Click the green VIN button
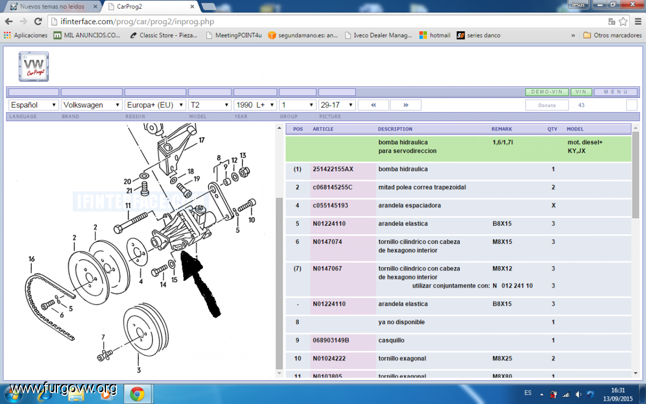 (581, 92)
